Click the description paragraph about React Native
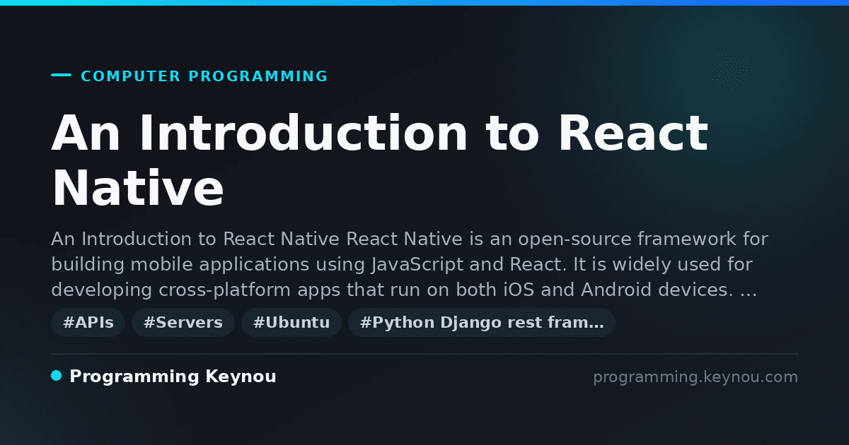The width and height of the screenshot is (849, 445). click(x=410, y=264)
